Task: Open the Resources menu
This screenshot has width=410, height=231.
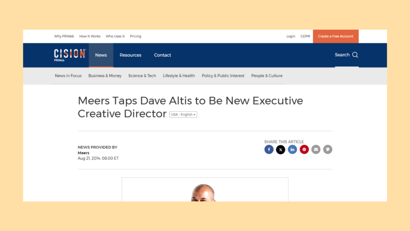Action: coord(131,55)
